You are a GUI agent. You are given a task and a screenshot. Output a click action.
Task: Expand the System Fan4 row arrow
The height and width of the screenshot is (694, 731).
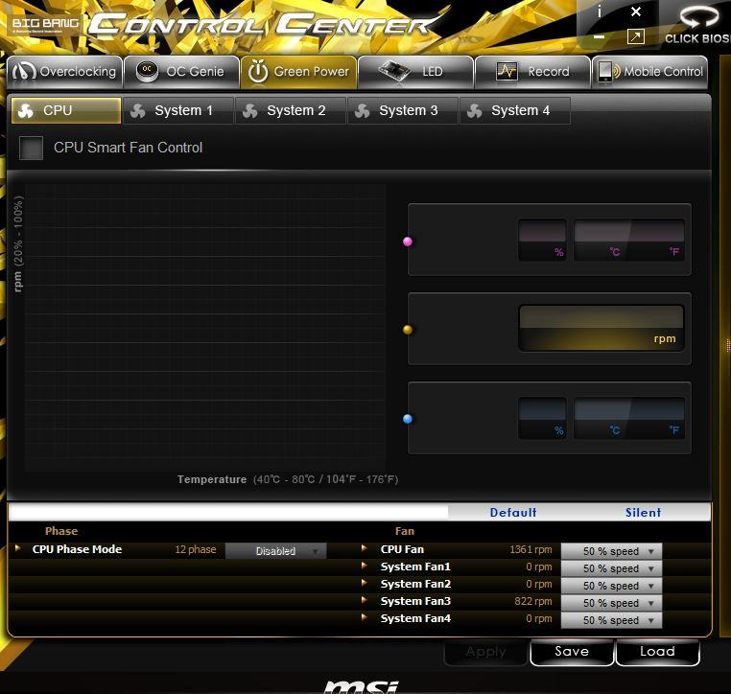point(365,617)
